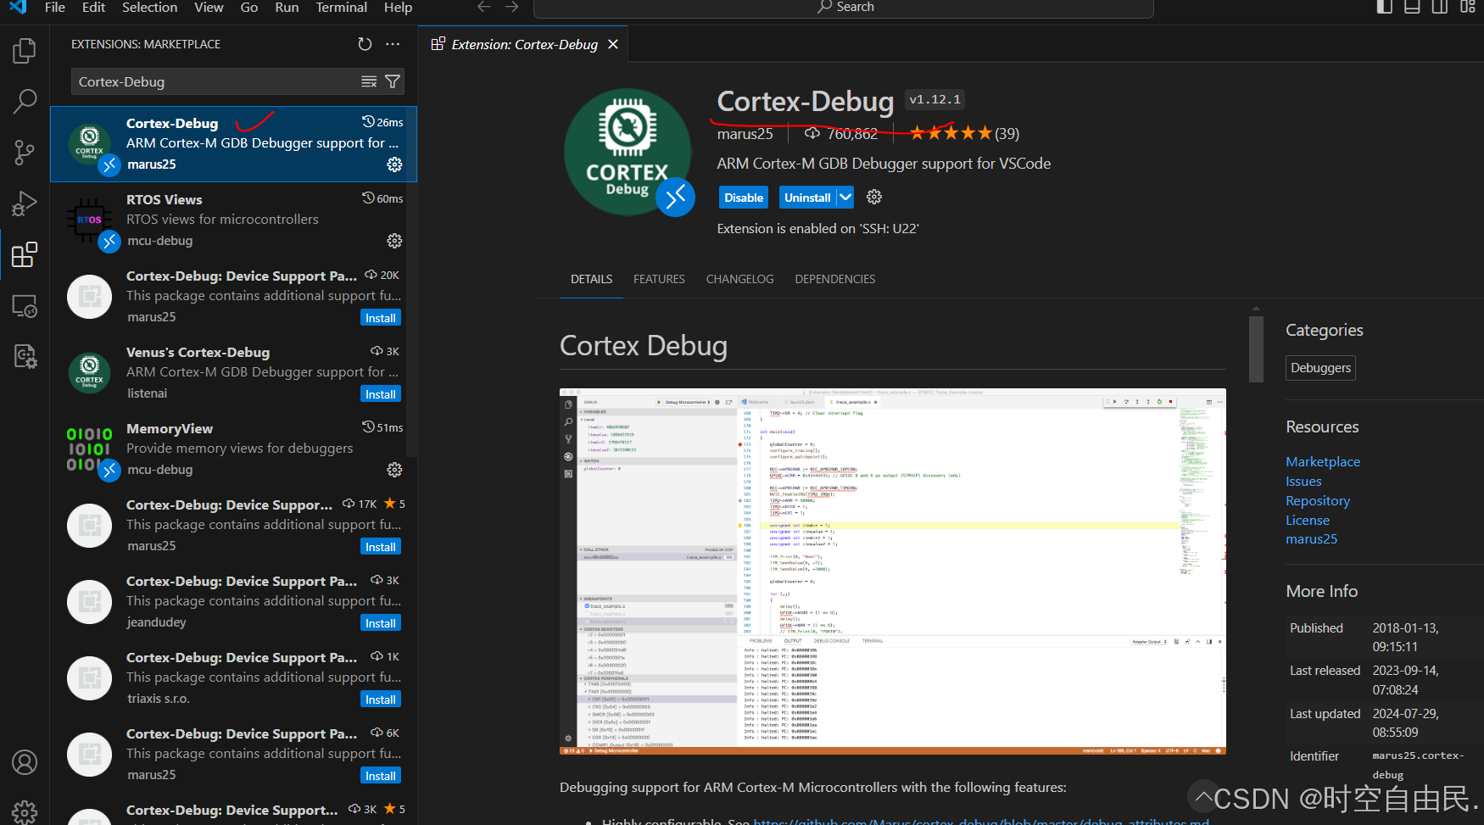Open the filter extensions funnel icon

pos(393,81)
